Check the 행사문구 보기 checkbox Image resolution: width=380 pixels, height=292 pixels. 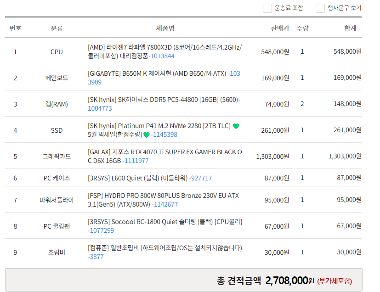tap(320, 8)
